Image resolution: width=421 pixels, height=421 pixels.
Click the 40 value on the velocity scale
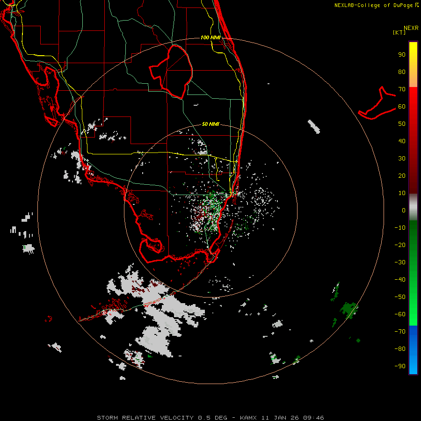(x=402, y=141)
